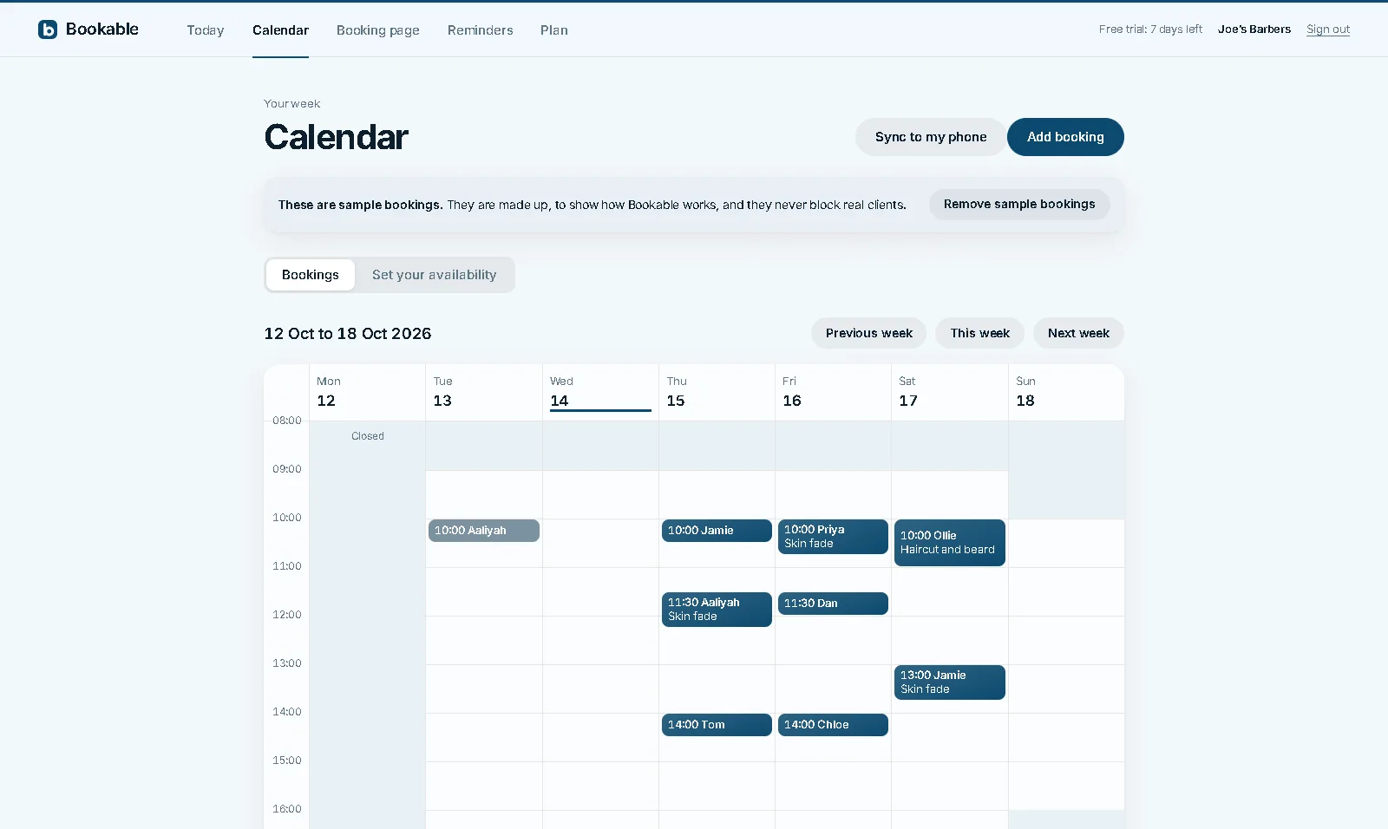Open Tuesday 10:00 Aaliyah booking
The image size is (1388, 829).
point(484,531)
